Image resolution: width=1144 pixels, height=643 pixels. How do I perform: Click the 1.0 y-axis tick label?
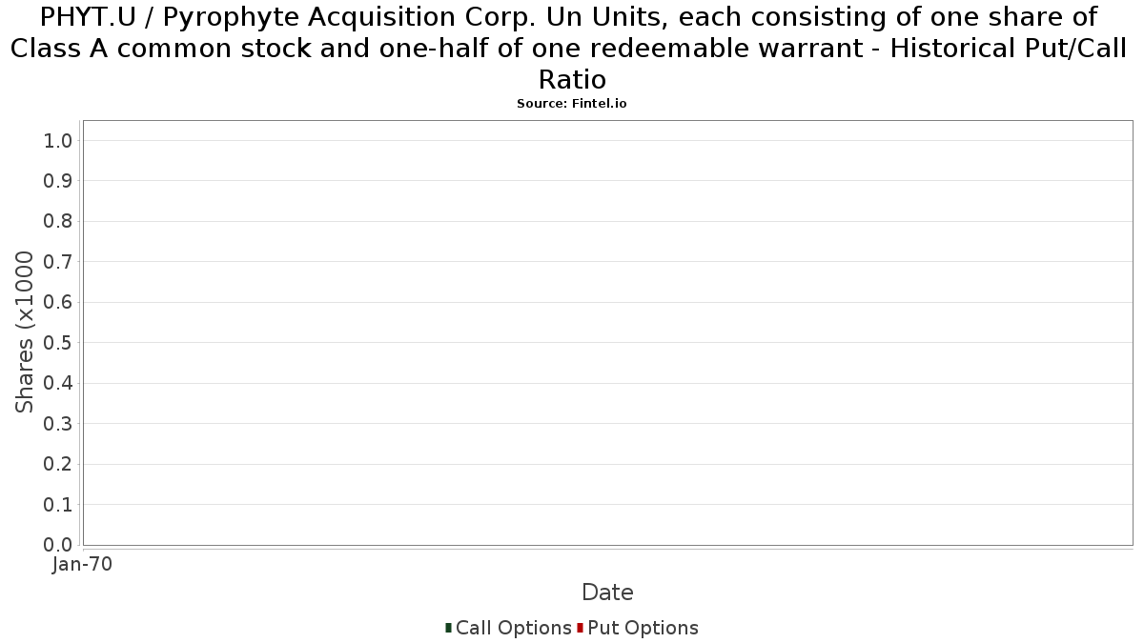point(58,141)
